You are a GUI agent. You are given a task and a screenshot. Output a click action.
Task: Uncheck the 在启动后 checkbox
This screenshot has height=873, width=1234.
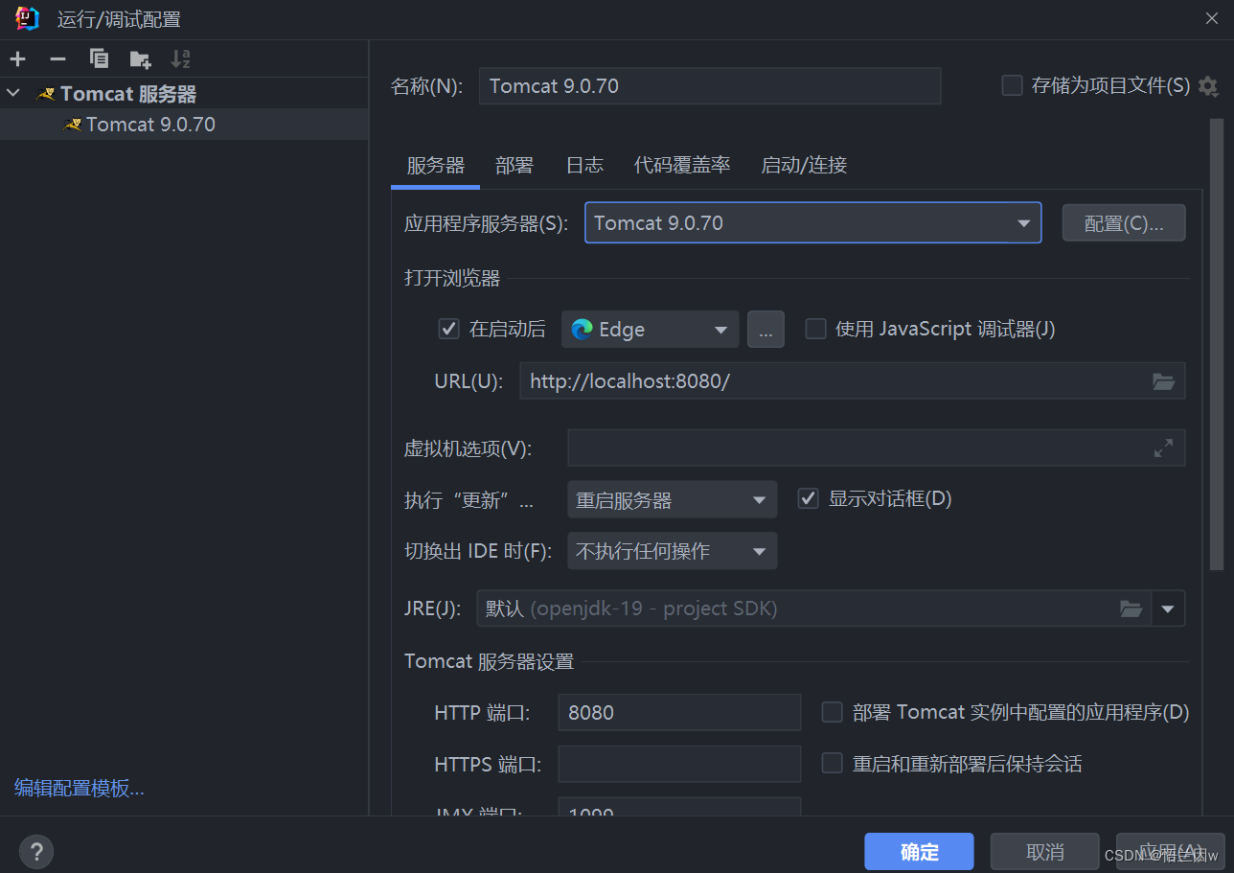(x=448, y=329)
